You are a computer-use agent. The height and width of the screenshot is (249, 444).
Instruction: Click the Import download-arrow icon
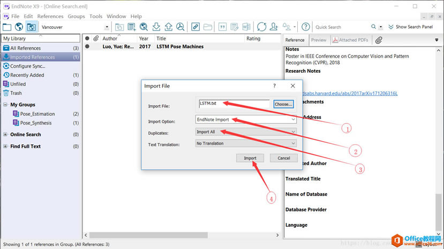tap(156, 27)
